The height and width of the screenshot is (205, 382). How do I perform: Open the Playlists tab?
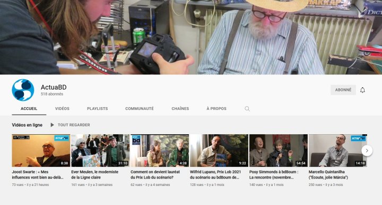click(98, 109)
